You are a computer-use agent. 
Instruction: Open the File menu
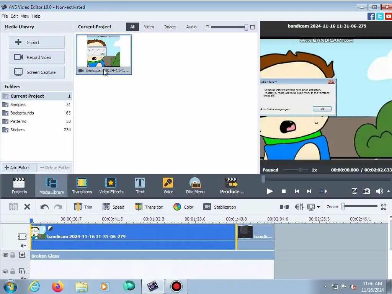click(x=5, y=16)
